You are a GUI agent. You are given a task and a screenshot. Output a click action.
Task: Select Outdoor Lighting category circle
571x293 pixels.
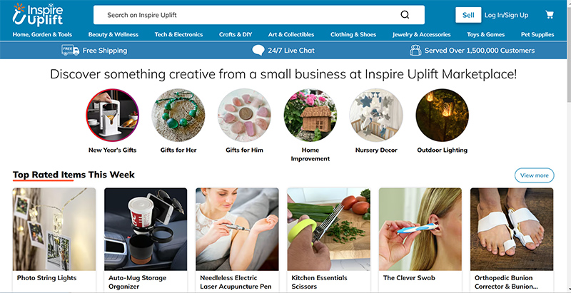coord(442,115)
